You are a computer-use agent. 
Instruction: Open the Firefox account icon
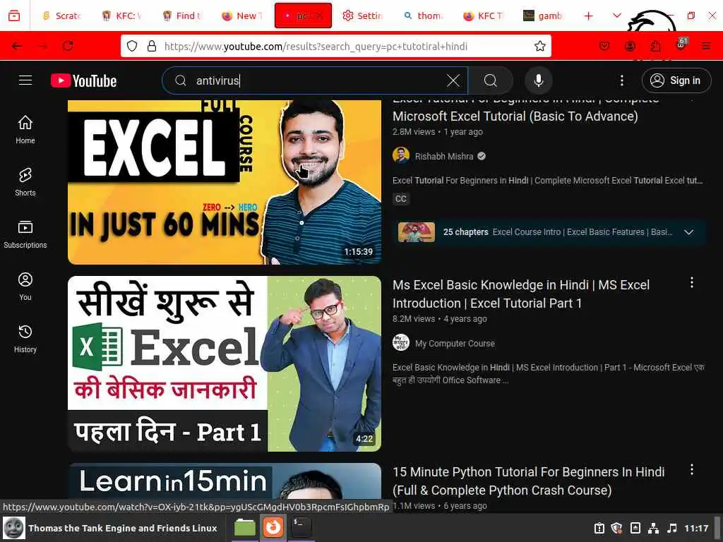630,46
